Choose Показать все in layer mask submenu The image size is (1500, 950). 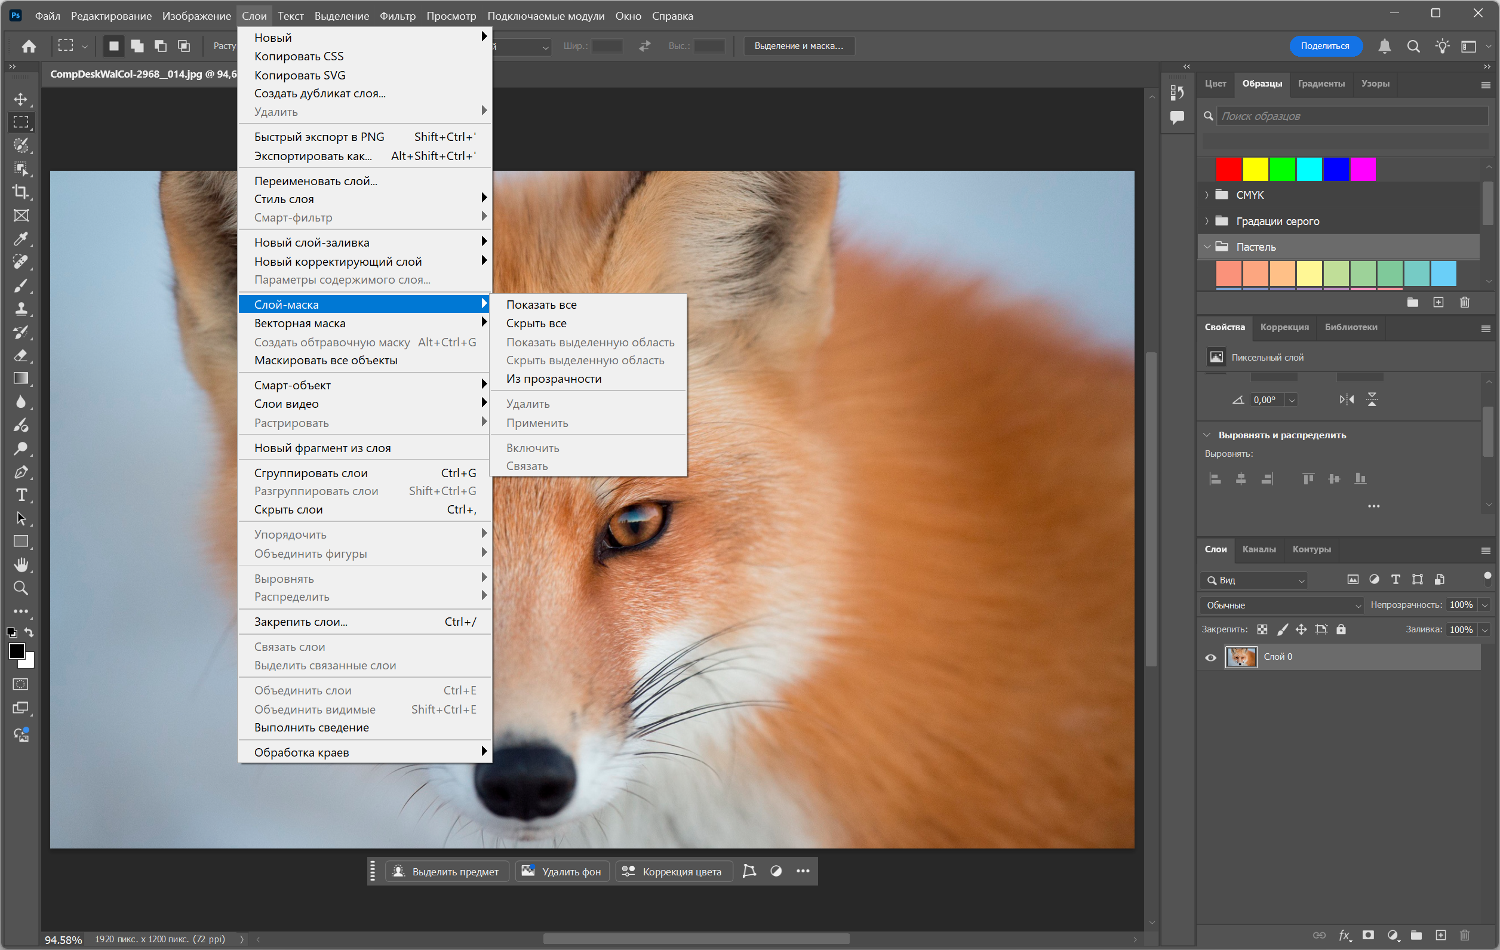click(x=540, y=305)
